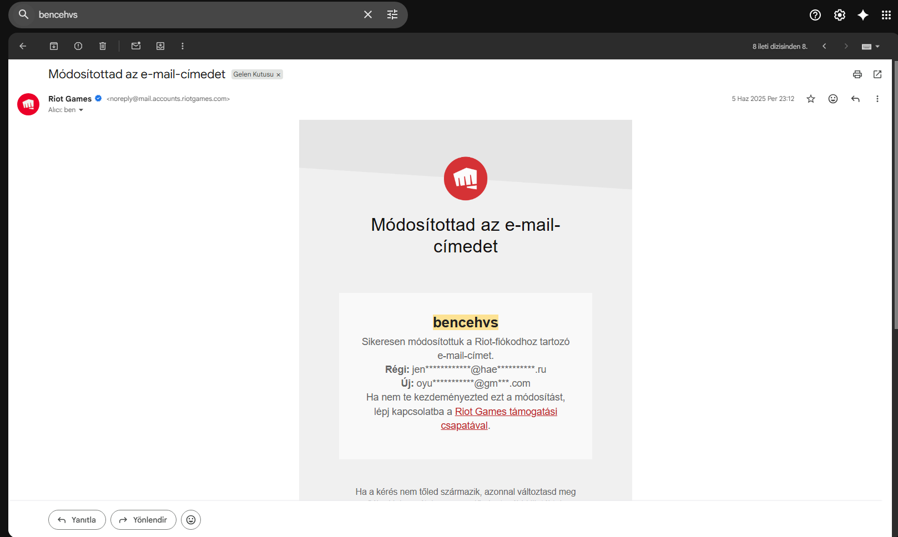Delete the email with the trash icon

point(103,46)
